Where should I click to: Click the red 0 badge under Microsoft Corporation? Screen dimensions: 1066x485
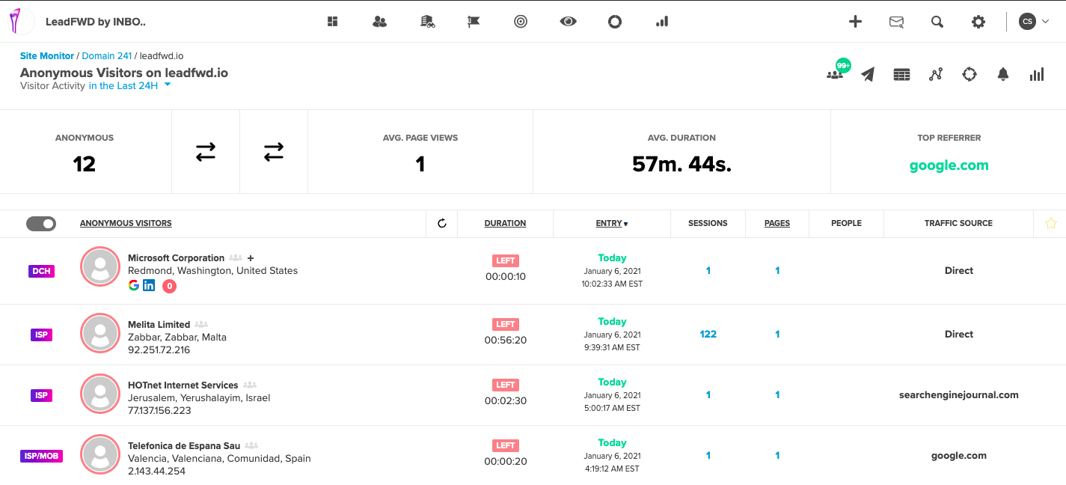click(x=169, y=286)
